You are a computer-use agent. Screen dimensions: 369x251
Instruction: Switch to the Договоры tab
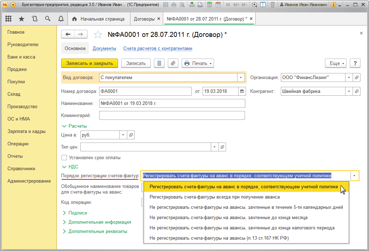(x=144, y=19)
